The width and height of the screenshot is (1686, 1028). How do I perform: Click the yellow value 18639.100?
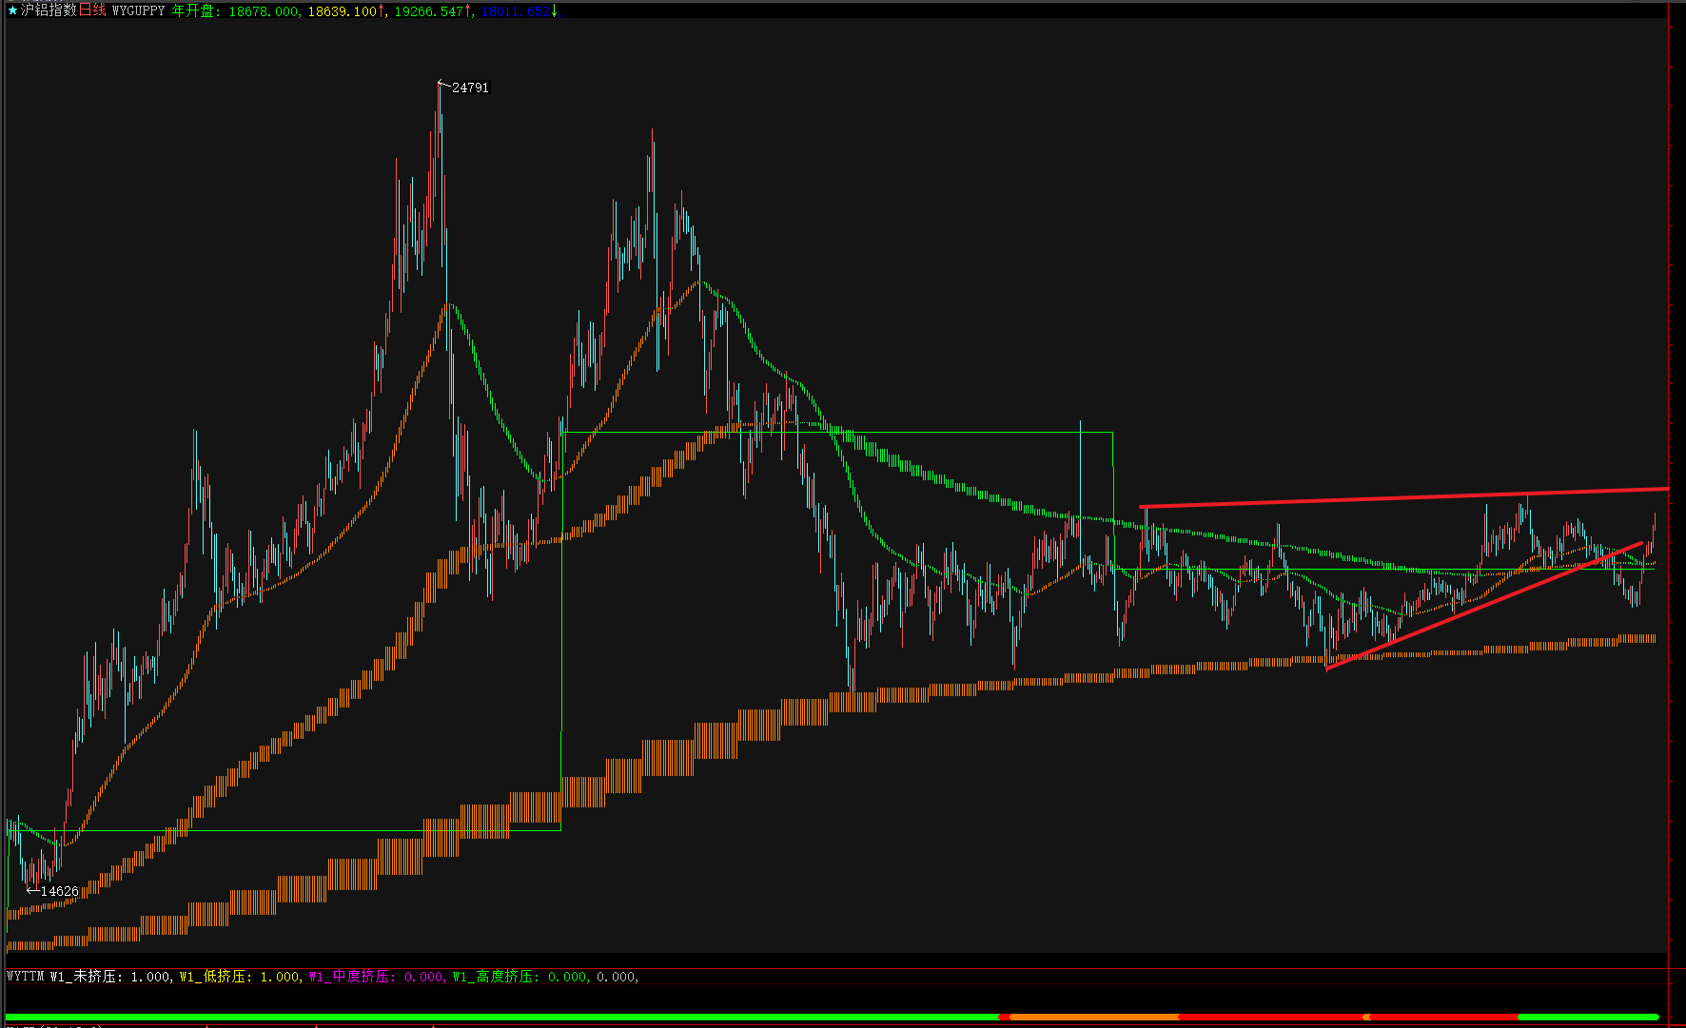tap(343, 12)
